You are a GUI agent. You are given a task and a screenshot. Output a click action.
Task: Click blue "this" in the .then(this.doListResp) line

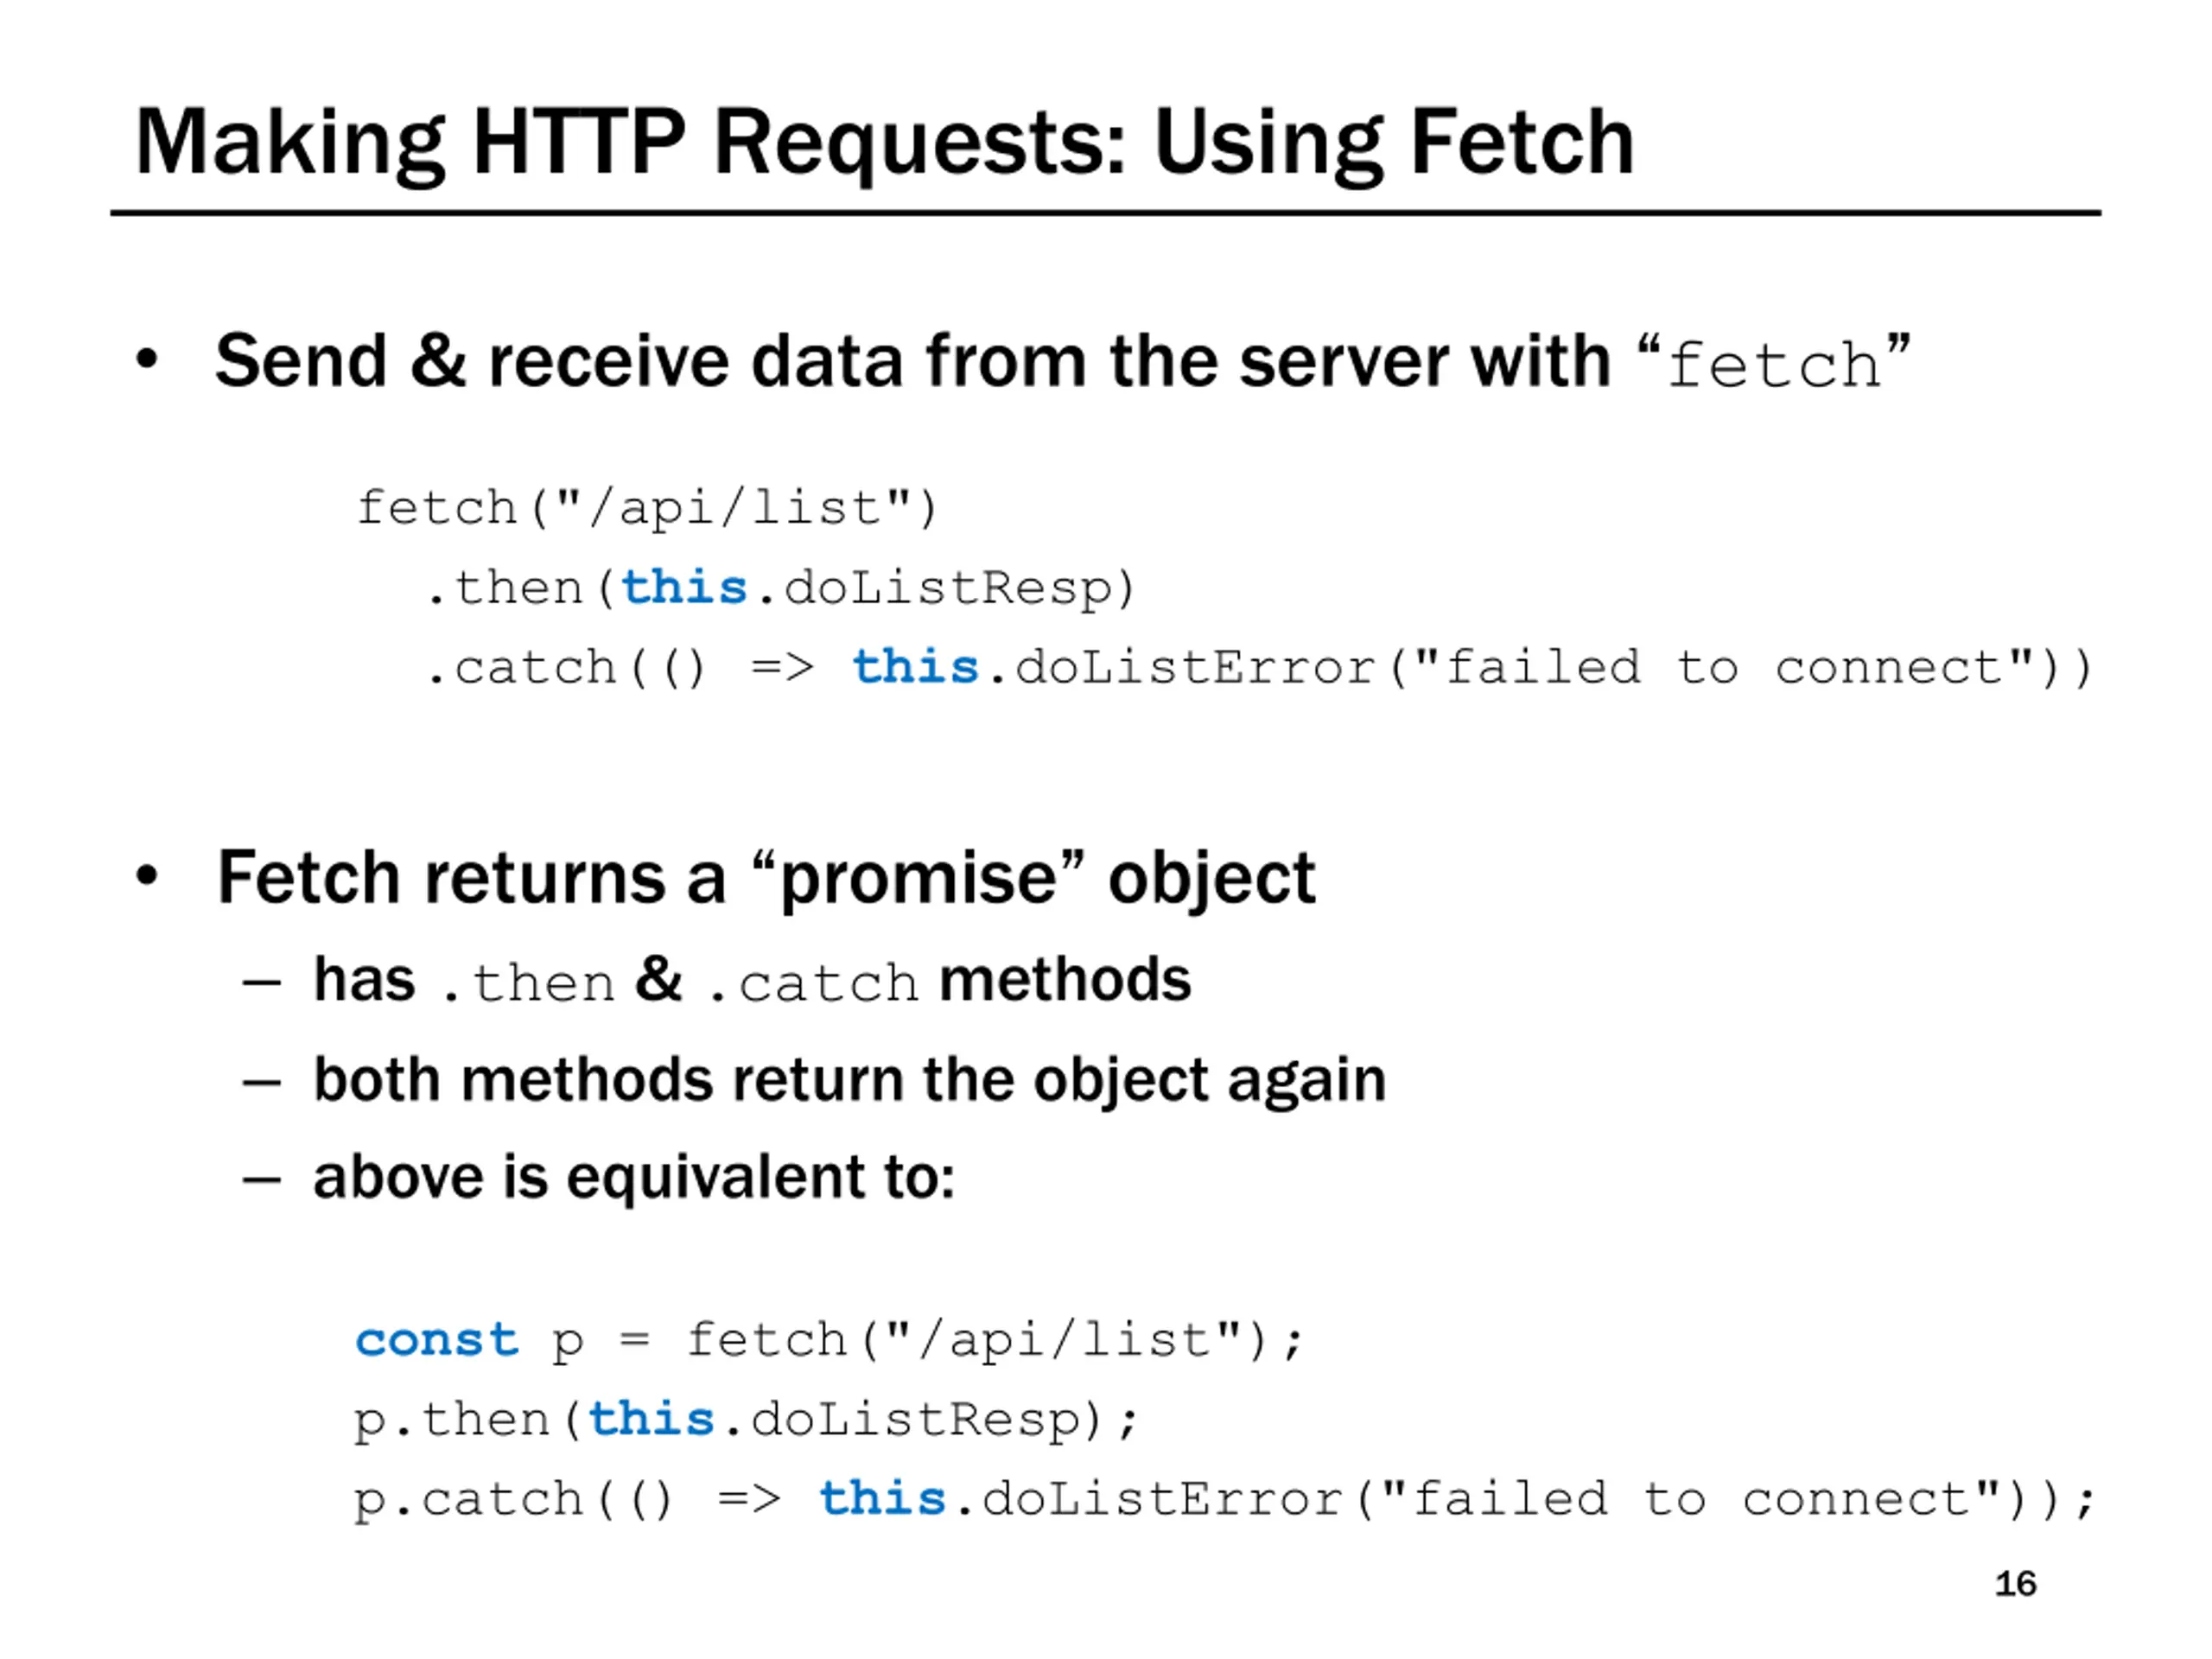tap(684, 588)
